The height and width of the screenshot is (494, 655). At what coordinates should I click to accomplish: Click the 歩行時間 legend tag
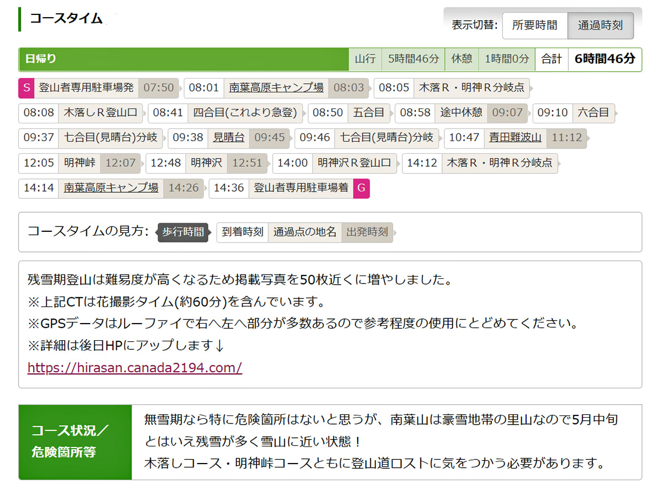point(183,232)
